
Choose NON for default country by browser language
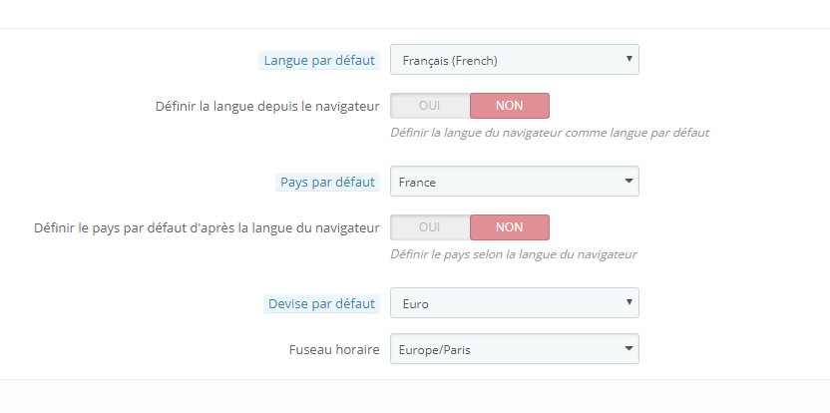[509, 227]
